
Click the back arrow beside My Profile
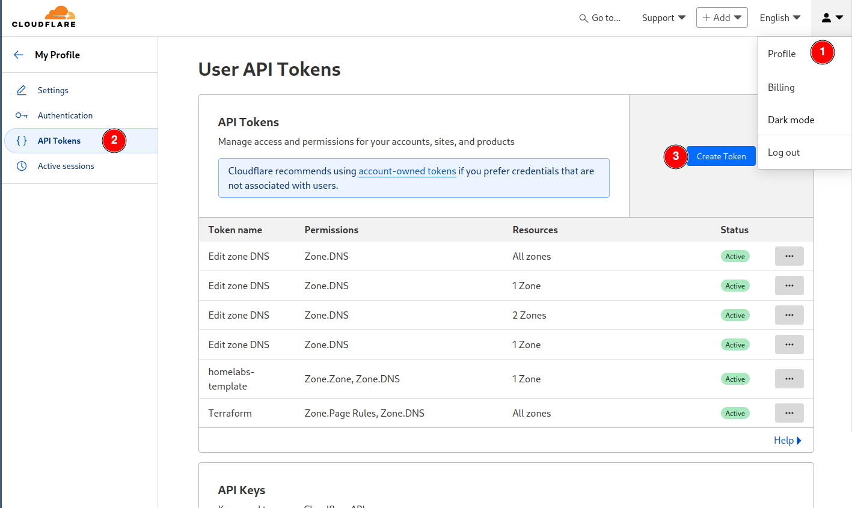pos(19,55)
